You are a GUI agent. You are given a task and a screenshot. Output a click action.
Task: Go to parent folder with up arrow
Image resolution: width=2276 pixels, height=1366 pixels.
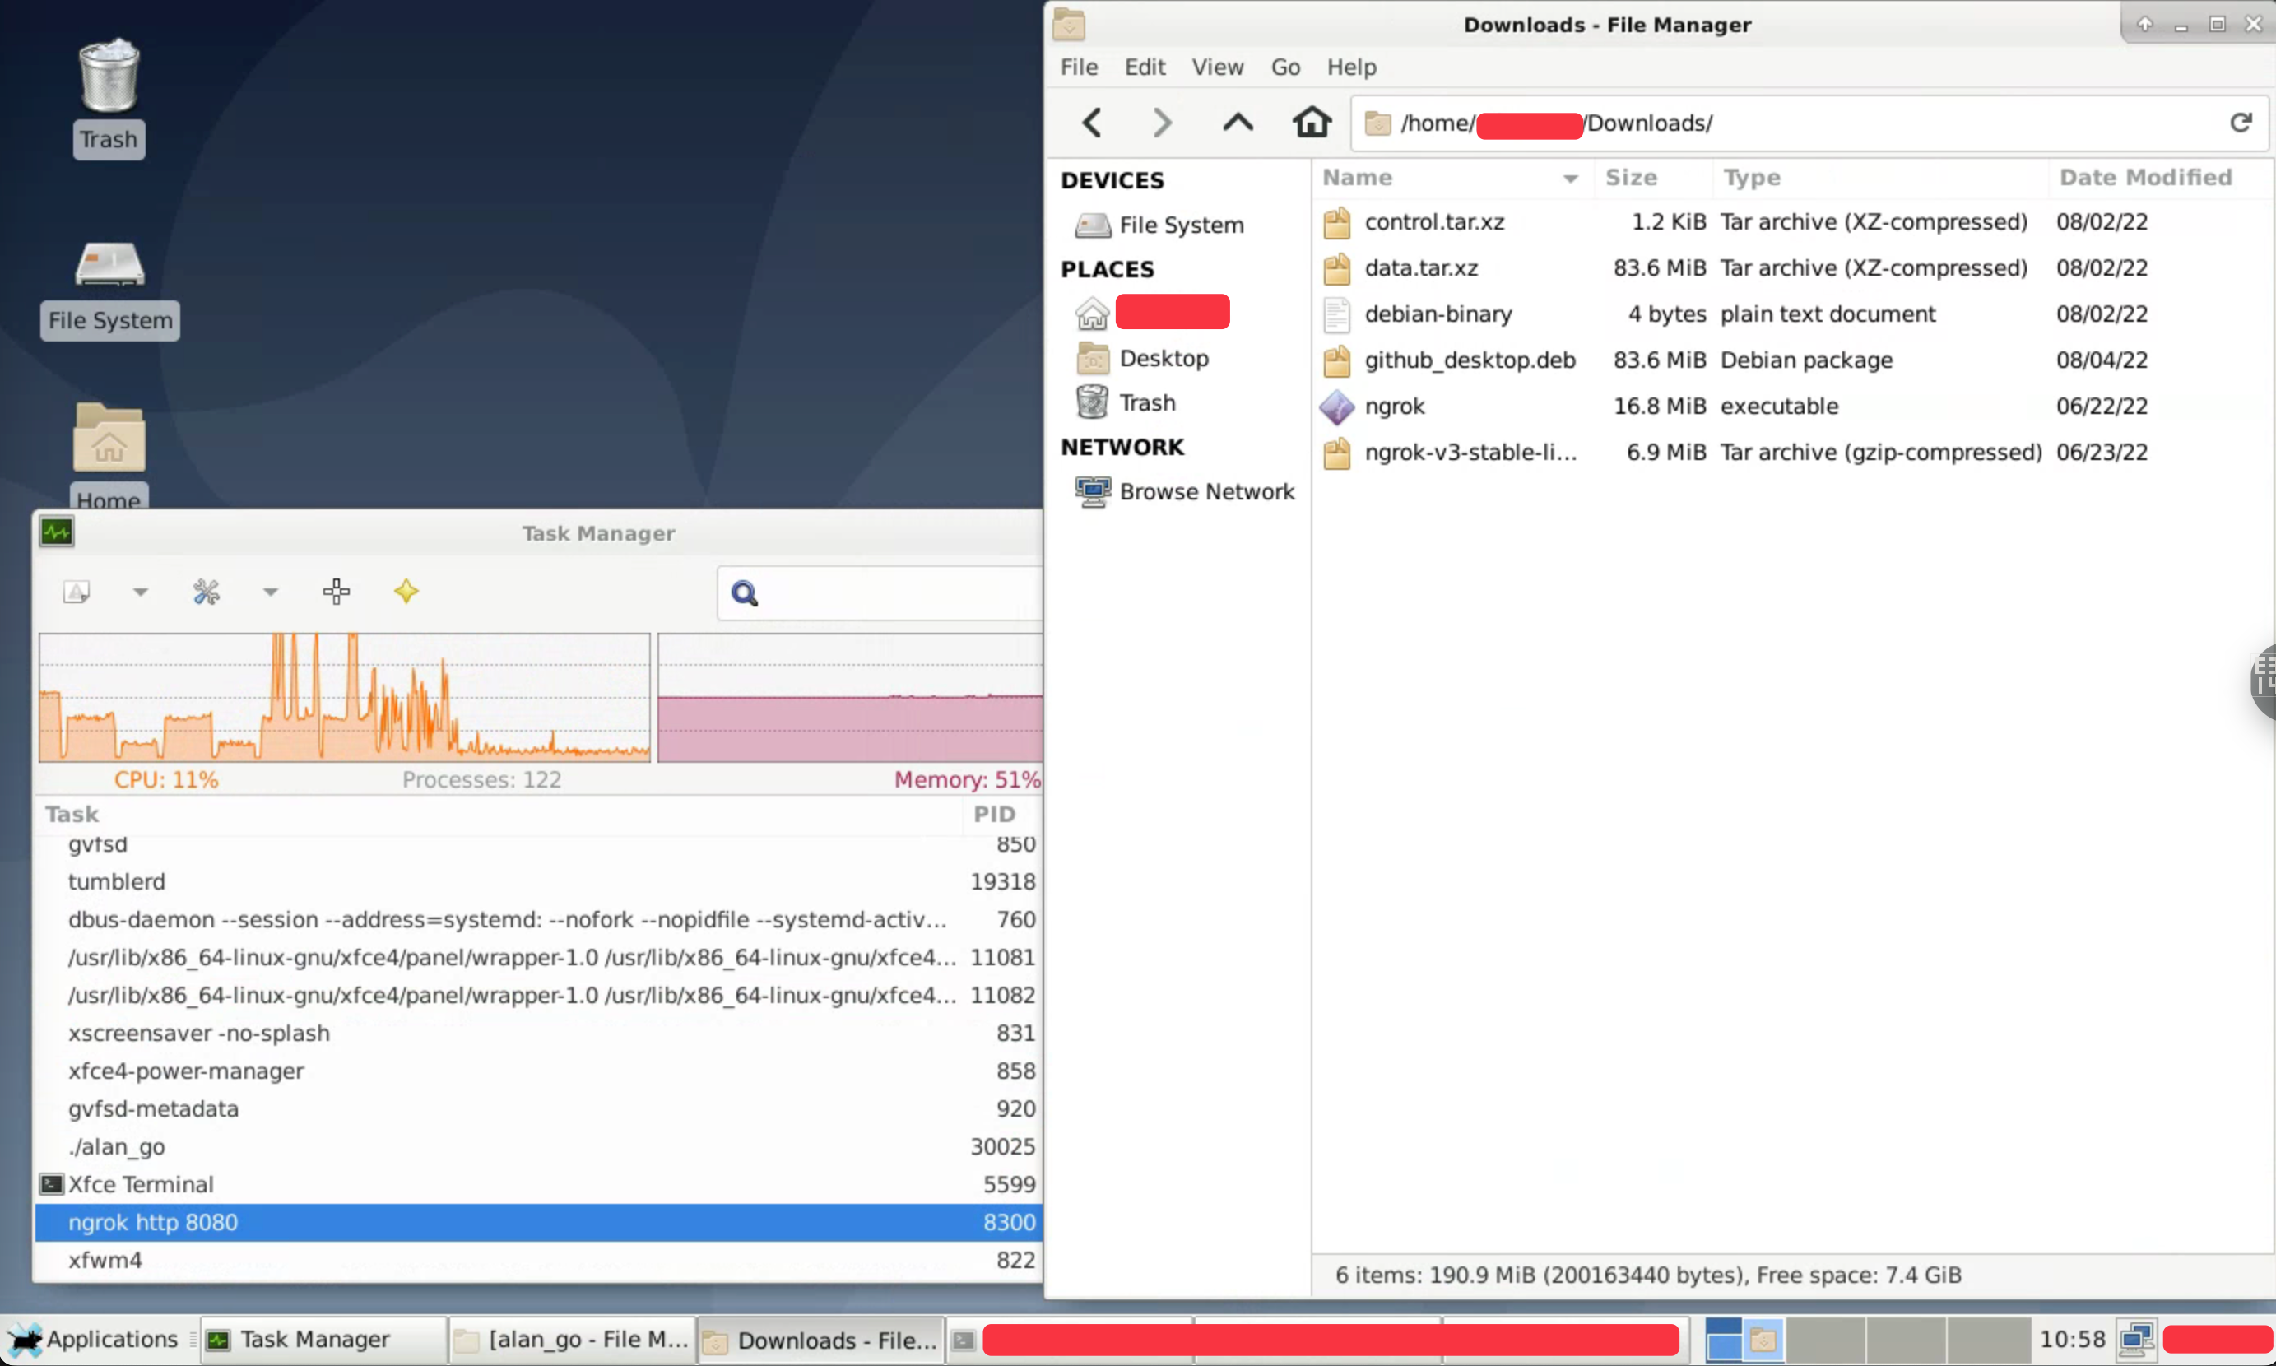1238,123
